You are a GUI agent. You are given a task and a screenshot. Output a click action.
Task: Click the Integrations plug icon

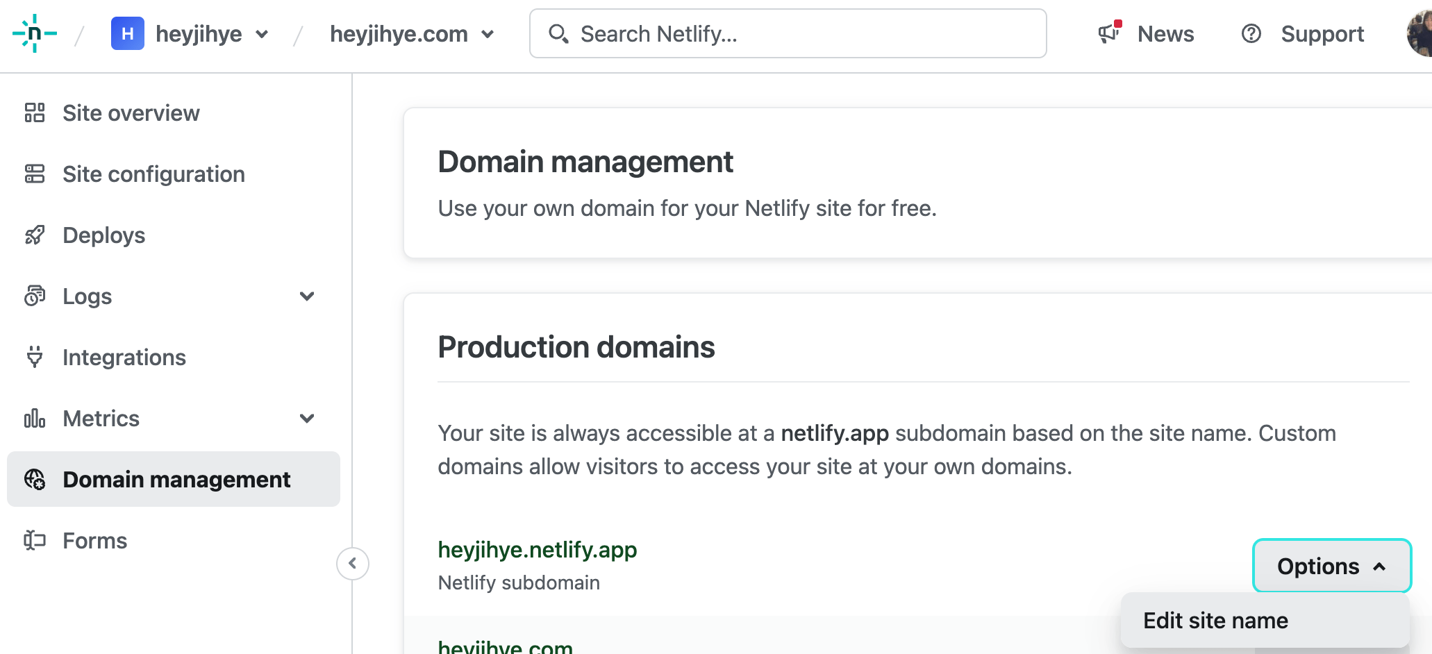(35, 357)
